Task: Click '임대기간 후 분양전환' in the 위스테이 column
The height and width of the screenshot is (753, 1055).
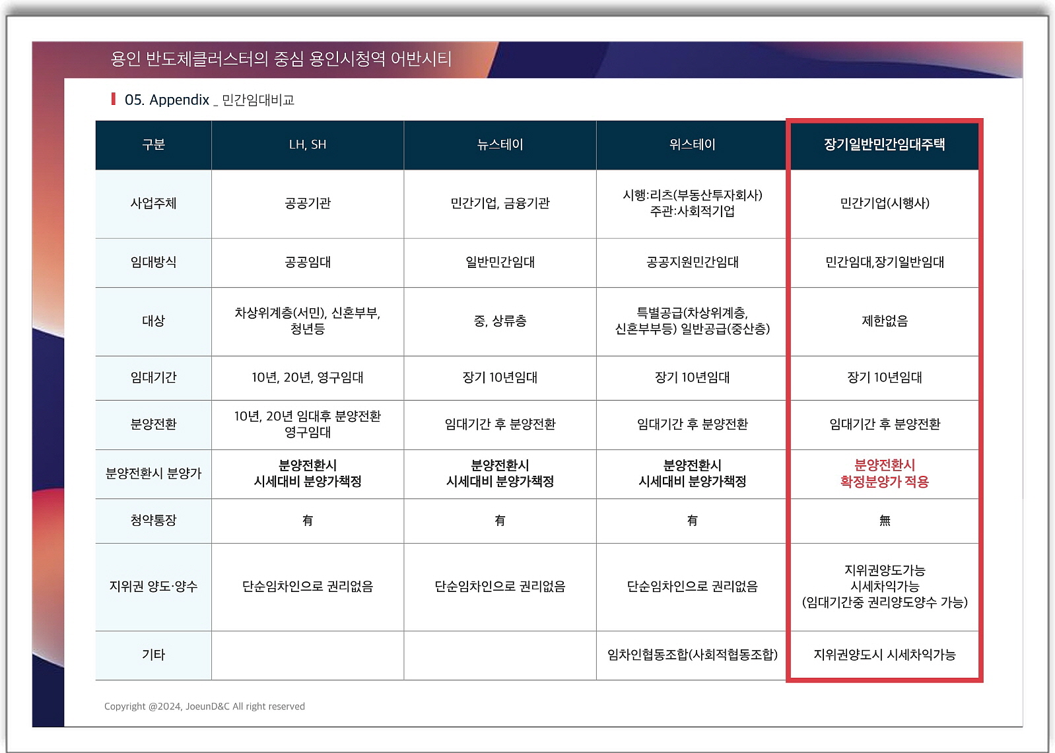Action: point(692,424)
